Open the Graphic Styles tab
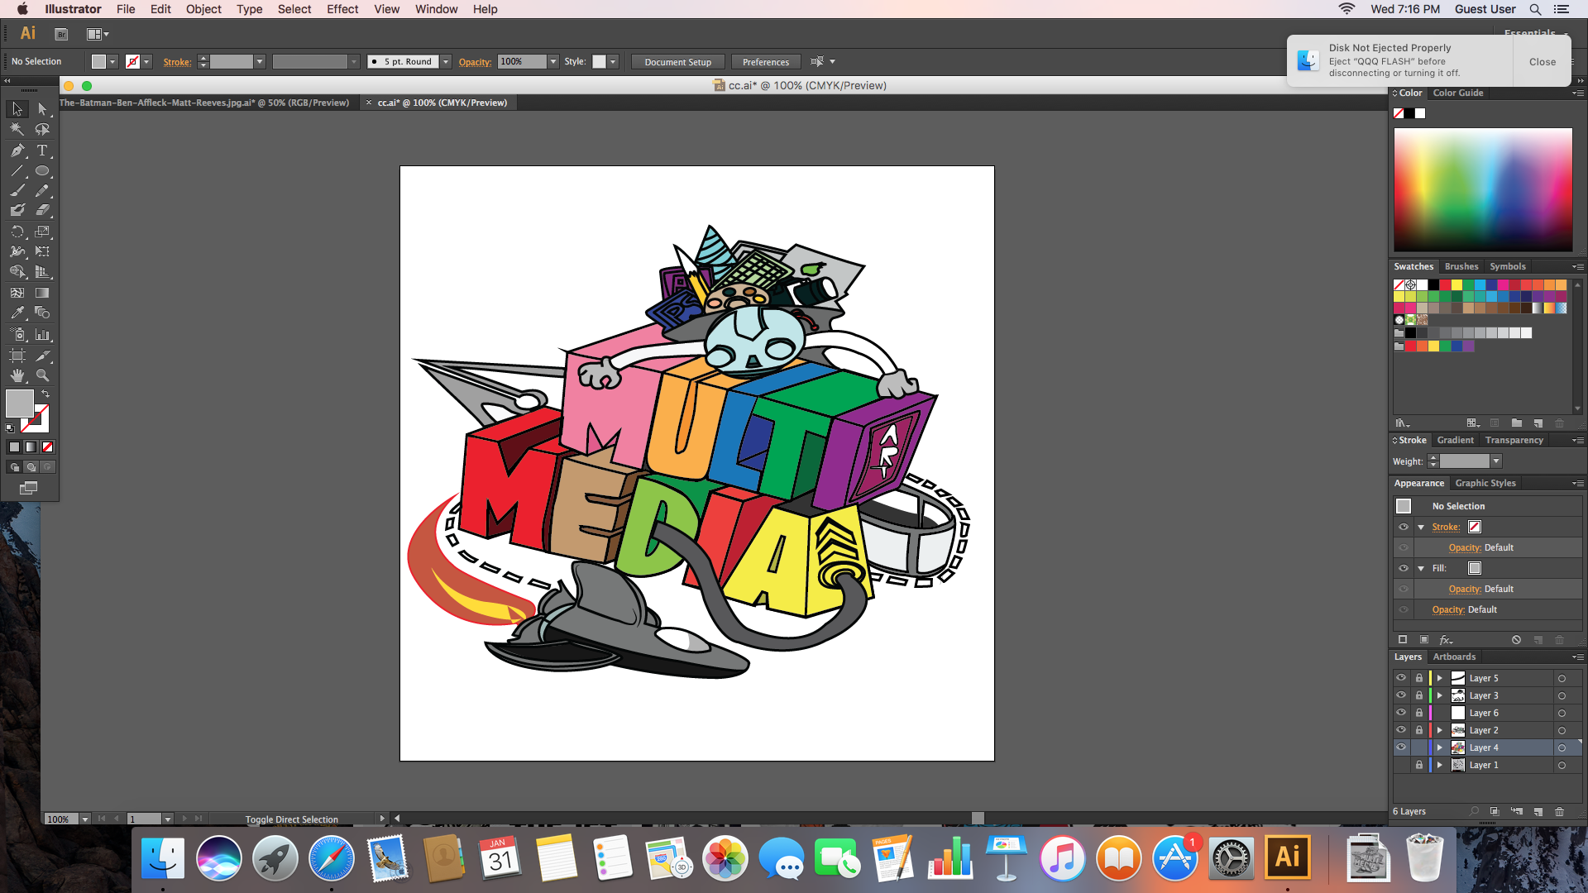 click(1485, 483)
